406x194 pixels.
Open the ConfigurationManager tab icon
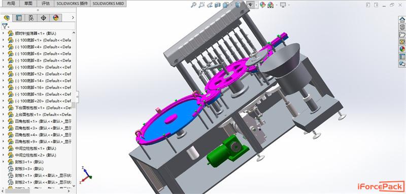click(31, 18)
